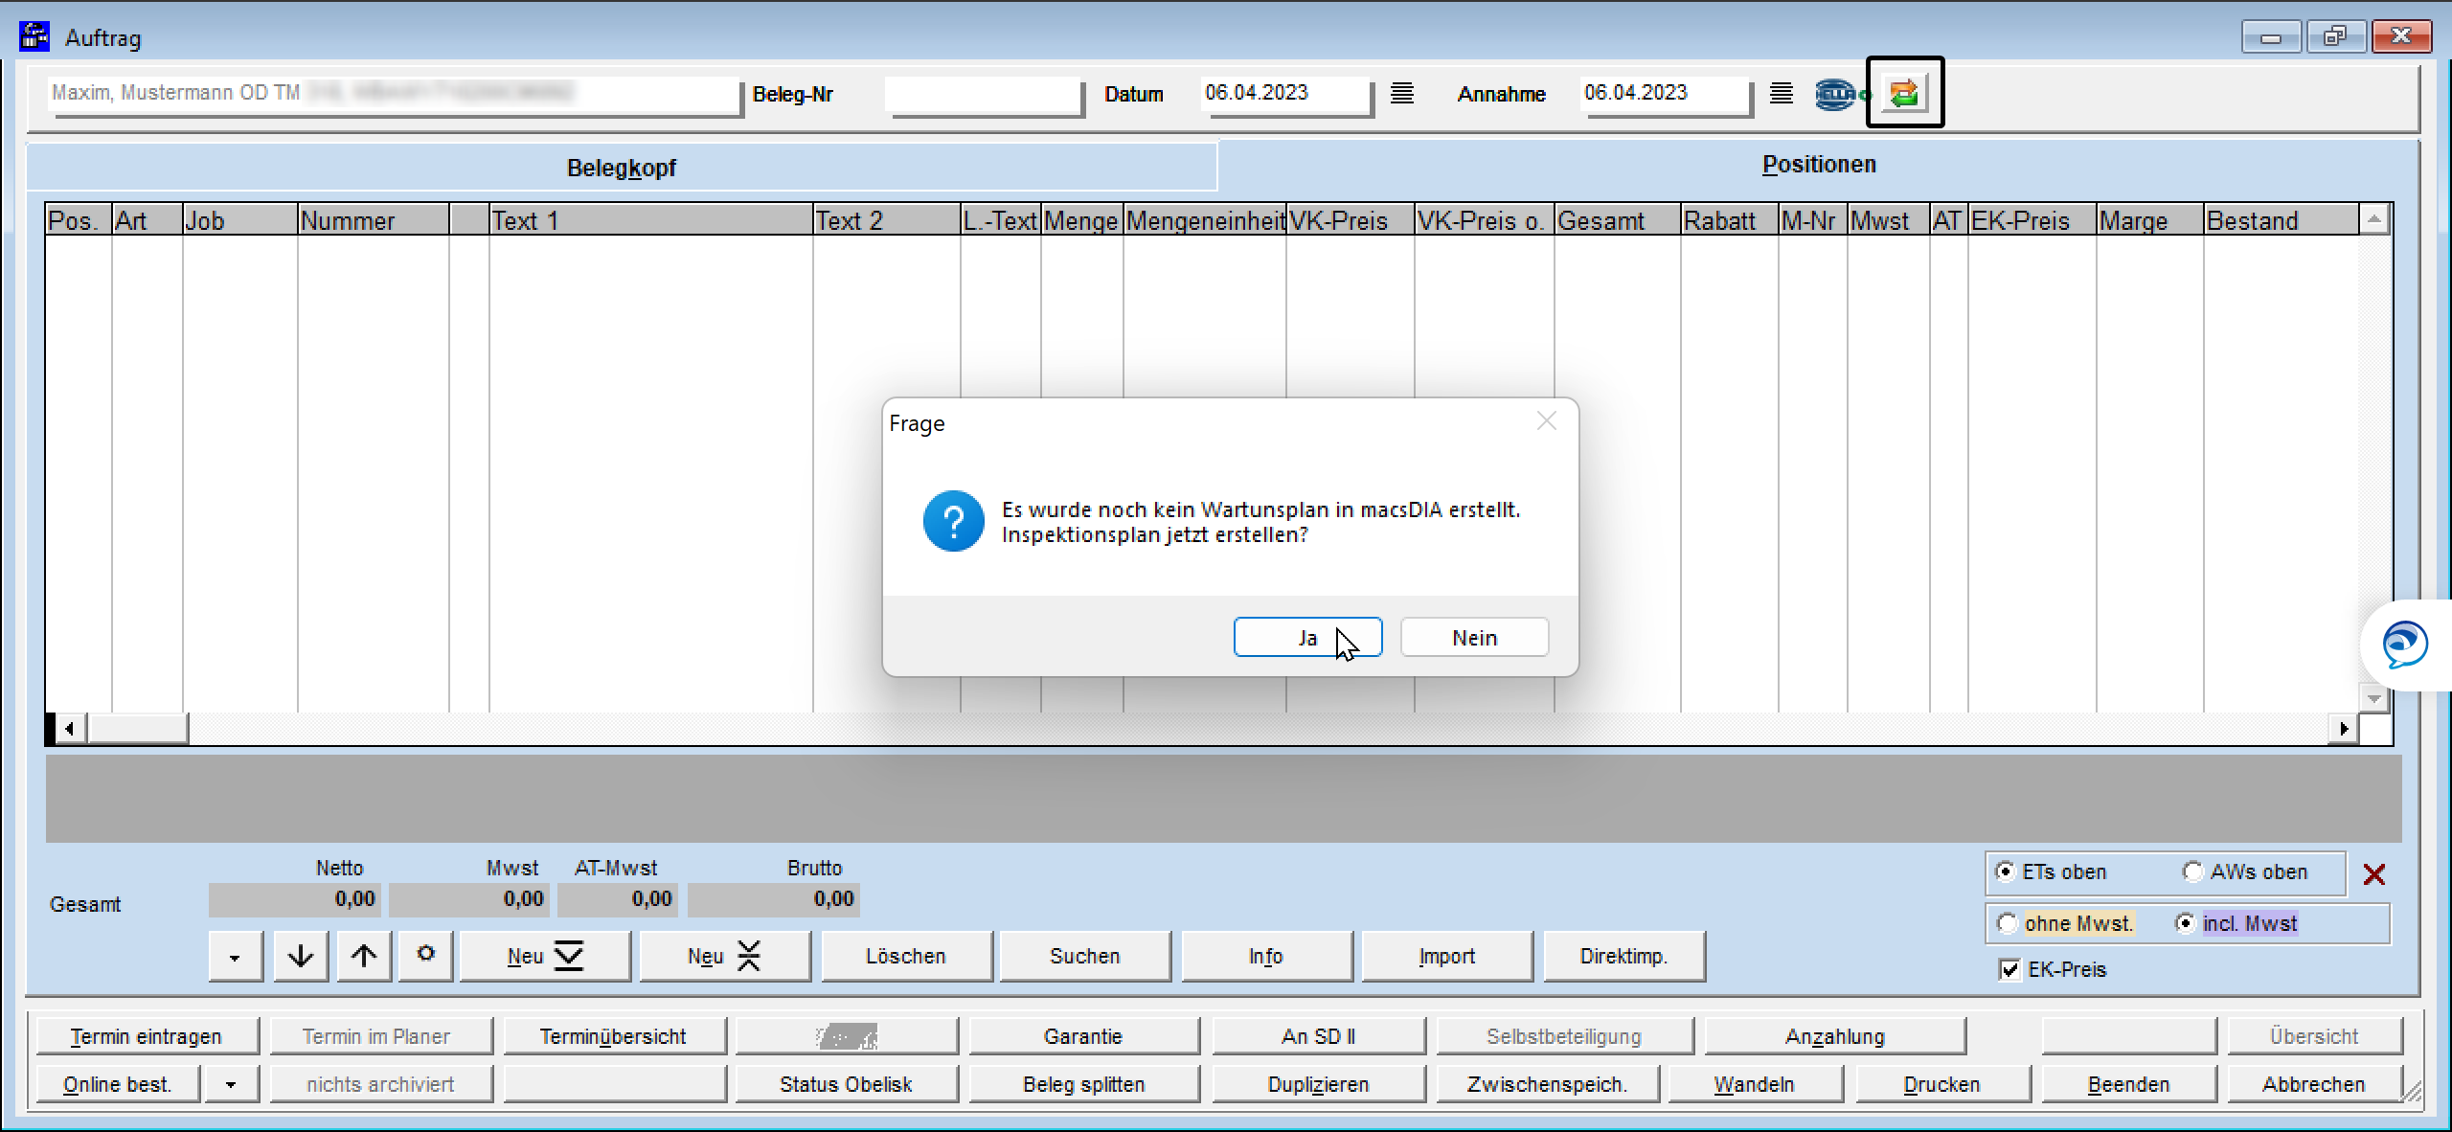Click the Nummer column header
This screenshot has width=2452, height=1132.
(x=374, y=220)
